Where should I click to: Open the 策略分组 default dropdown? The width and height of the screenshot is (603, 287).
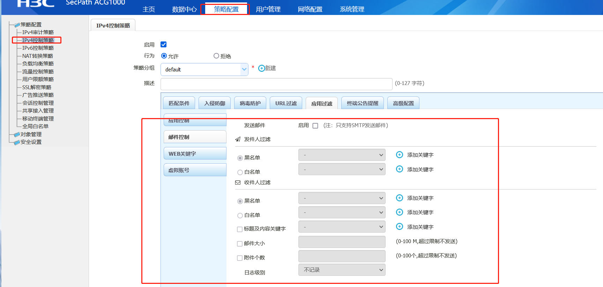click(x=204, y=69)
